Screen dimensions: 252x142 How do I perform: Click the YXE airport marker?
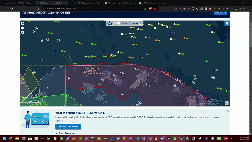(x=49, y=33)
